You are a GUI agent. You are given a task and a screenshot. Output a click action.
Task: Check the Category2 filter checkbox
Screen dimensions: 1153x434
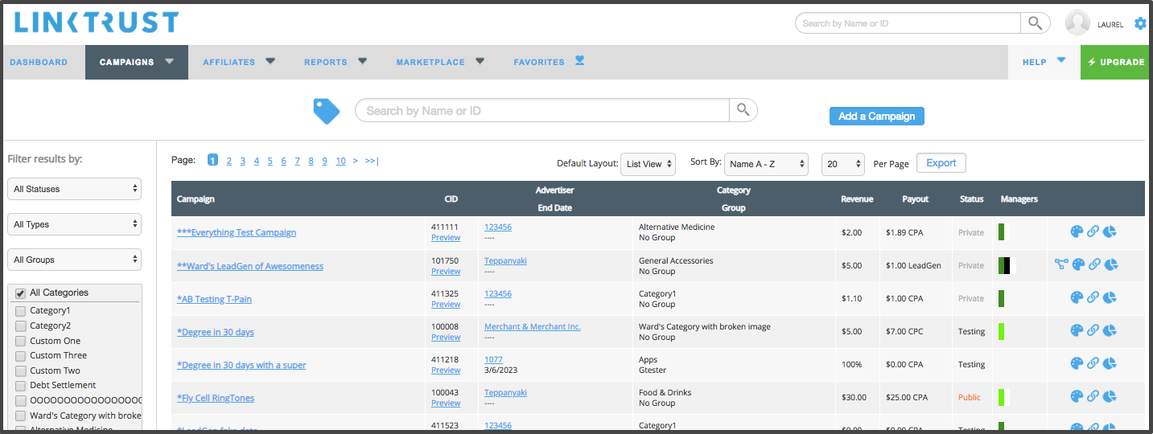21,325
